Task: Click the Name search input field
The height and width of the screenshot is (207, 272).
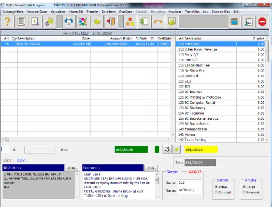Action: pyautogui.click(x=189, y=190)
